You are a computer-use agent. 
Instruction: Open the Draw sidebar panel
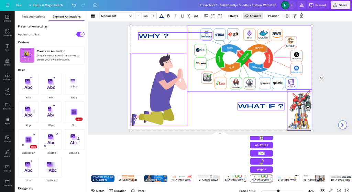tap(7, 92)
